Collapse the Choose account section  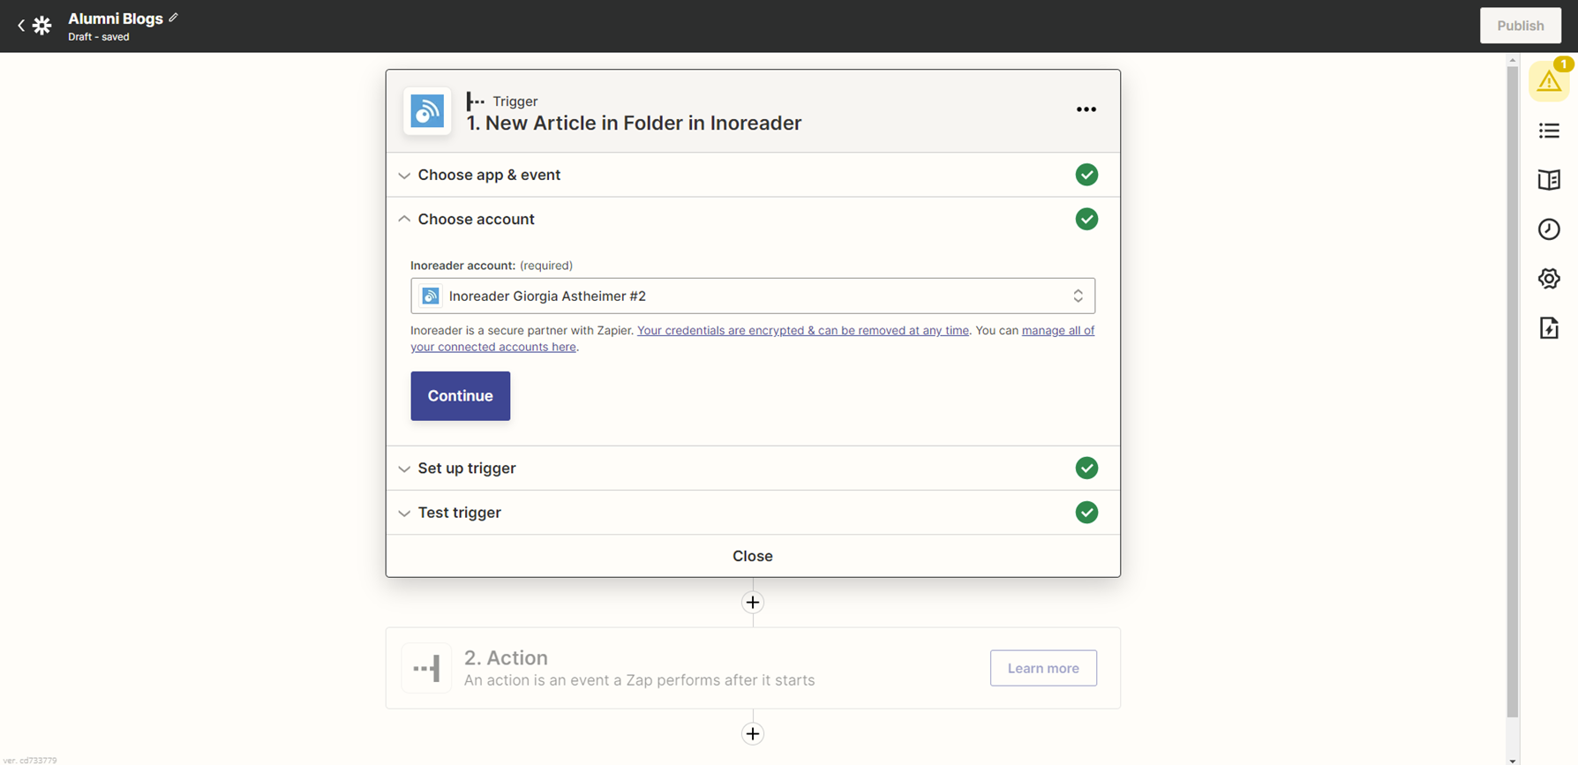pyautogui.click(x=753, y=219)
